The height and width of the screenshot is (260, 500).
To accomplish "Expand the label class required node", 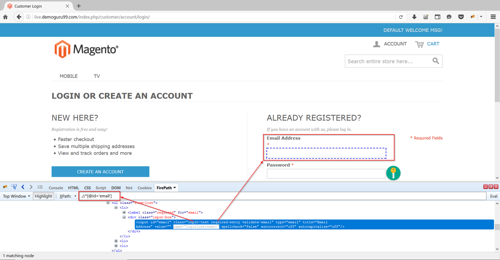I will tap(124, 212).
